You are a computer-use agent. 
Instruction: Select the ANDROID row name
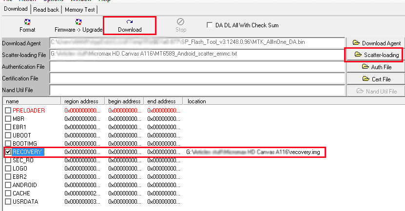click(x=25, y=185)
